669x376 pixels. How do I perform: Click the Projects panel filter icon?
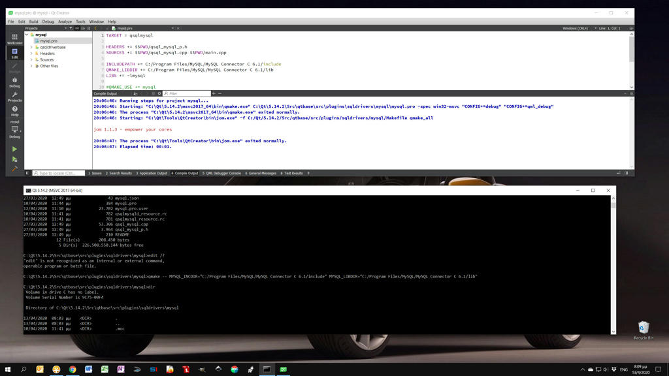(x=71, y=28)
